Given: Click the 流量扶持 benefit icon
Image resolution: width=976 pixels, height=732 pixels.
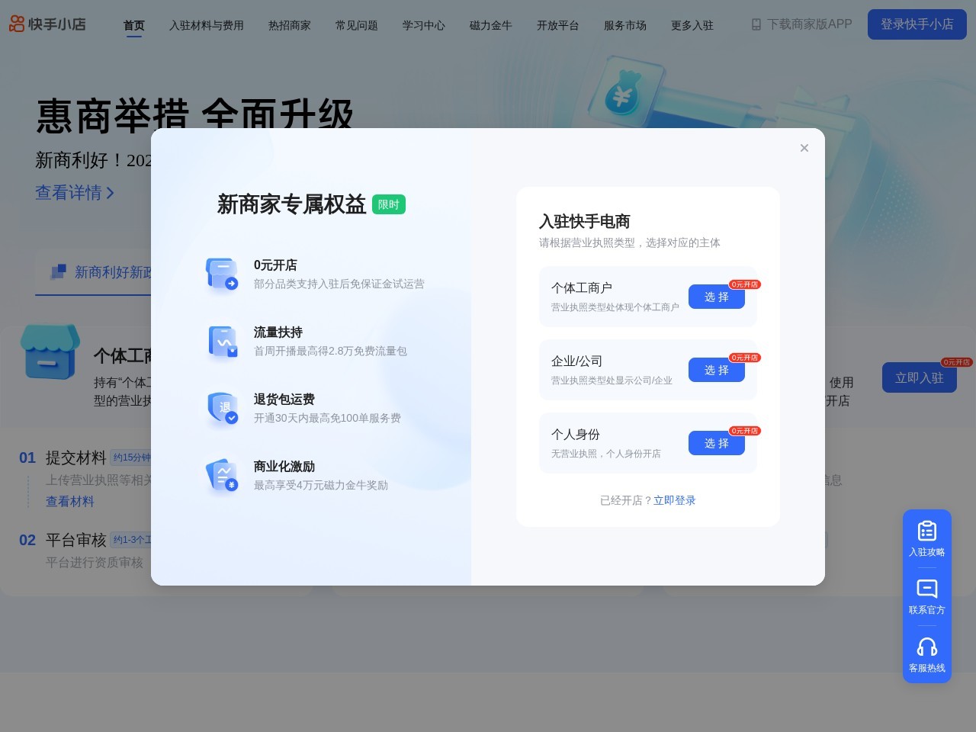Looking at the screenshot, I should coord(222,341).
